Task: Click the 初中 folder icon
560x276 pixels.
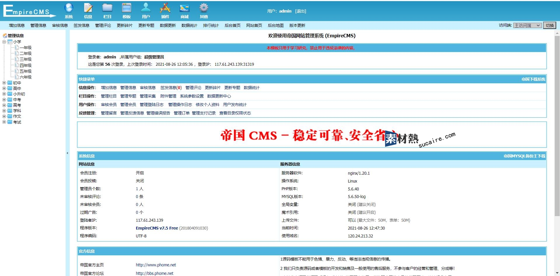Action: click(10, 83)
